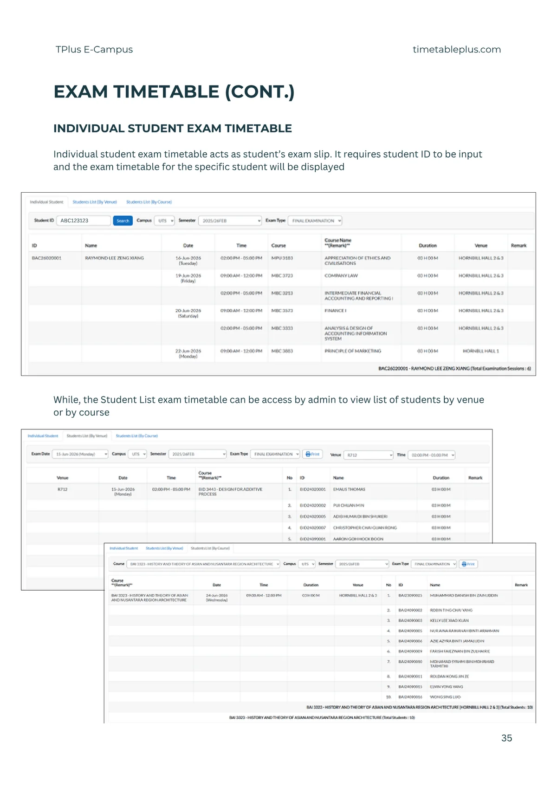This screenshot has width=557, height=788.
Task: Click the venue cell HORNBILL HALL 1
Action: pyautogui.click(x=481, y=351)
